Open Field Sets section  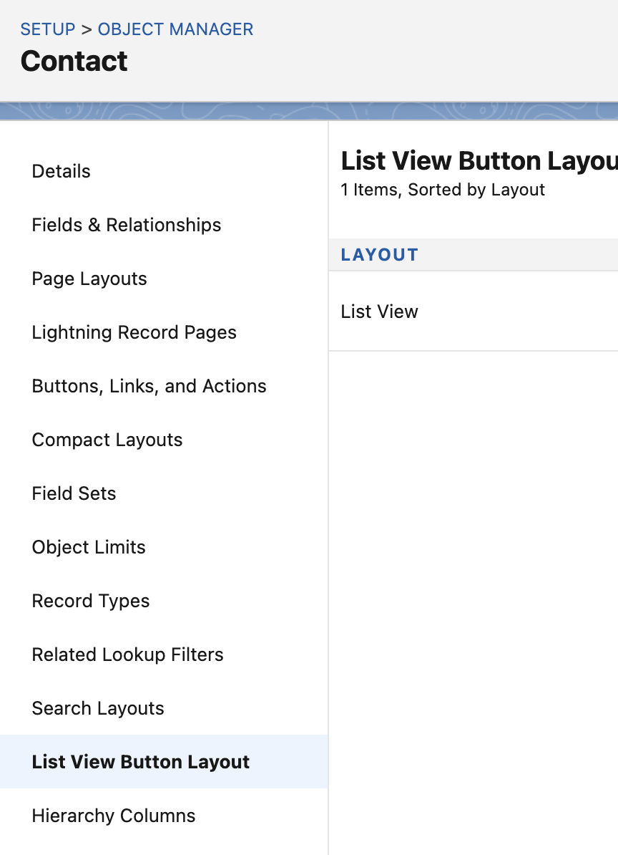pyautogui.click(x=74, y=493)
